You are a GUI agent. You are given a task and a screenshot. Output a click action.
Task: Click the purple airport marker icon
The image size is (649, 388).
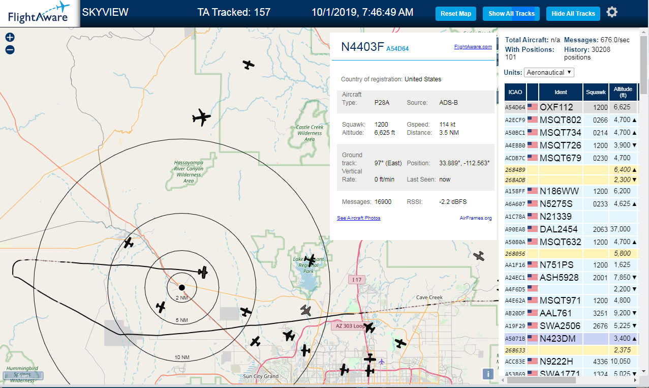click(x=382, y=361)
